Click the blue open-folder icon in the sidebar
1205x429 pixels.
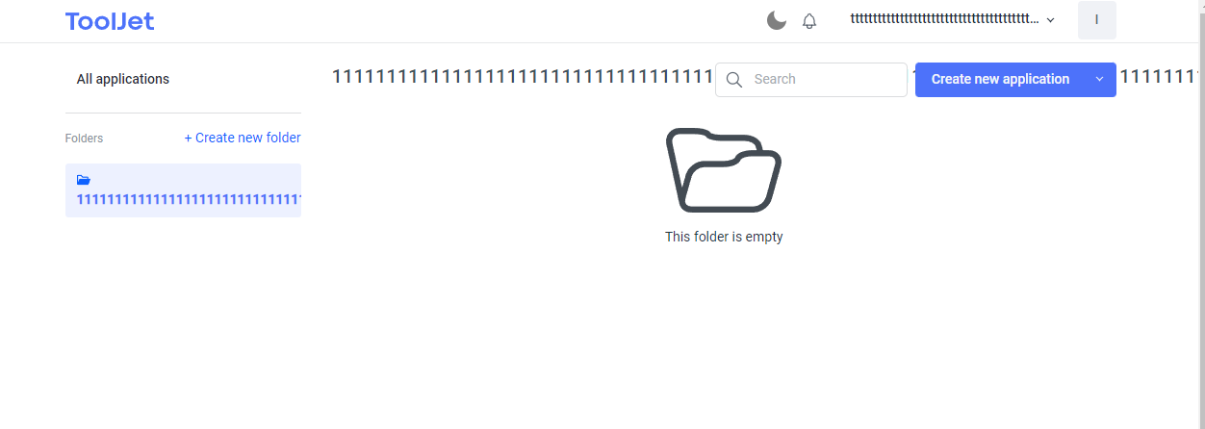[84, 180]
